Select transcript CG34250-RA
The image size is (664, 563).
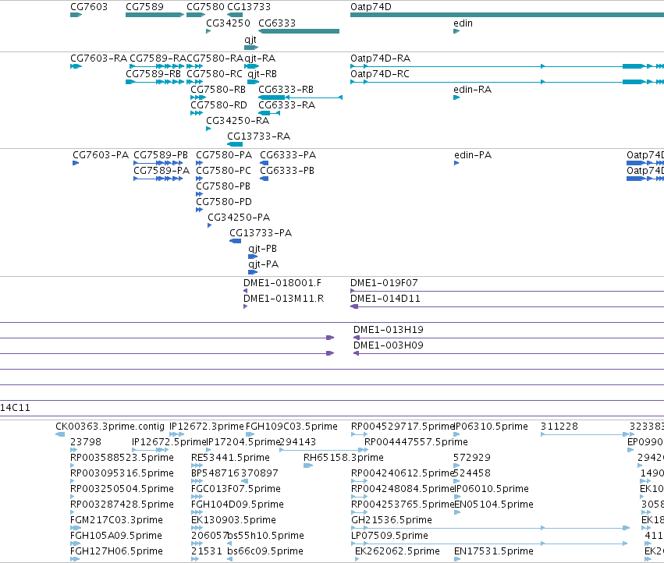(x=208, y=129)
